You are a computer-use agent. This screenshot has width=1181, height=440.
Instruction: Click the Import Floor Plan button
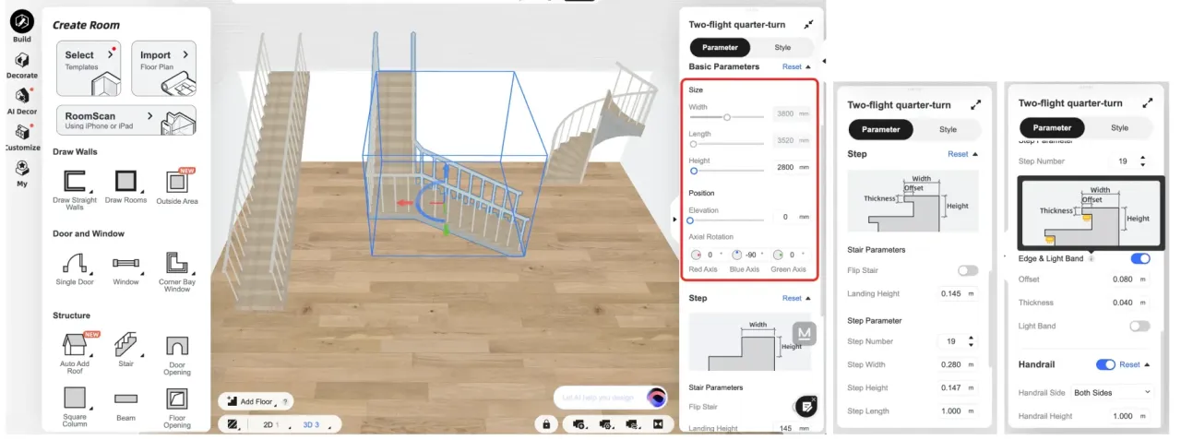(163, 68)
